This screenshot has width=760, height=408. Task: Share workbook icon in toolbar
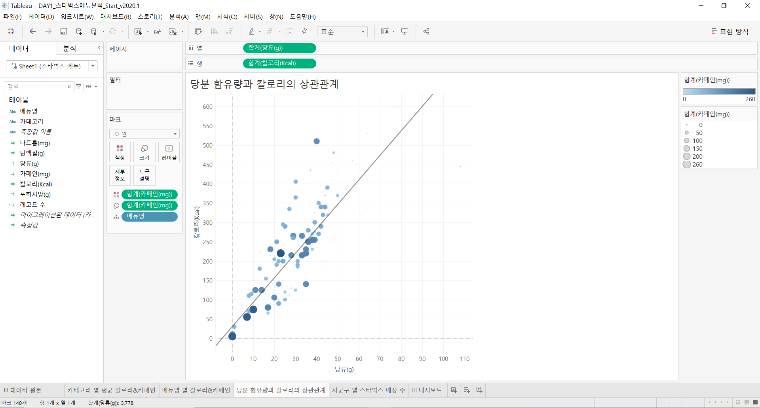(x=426, y=31)
